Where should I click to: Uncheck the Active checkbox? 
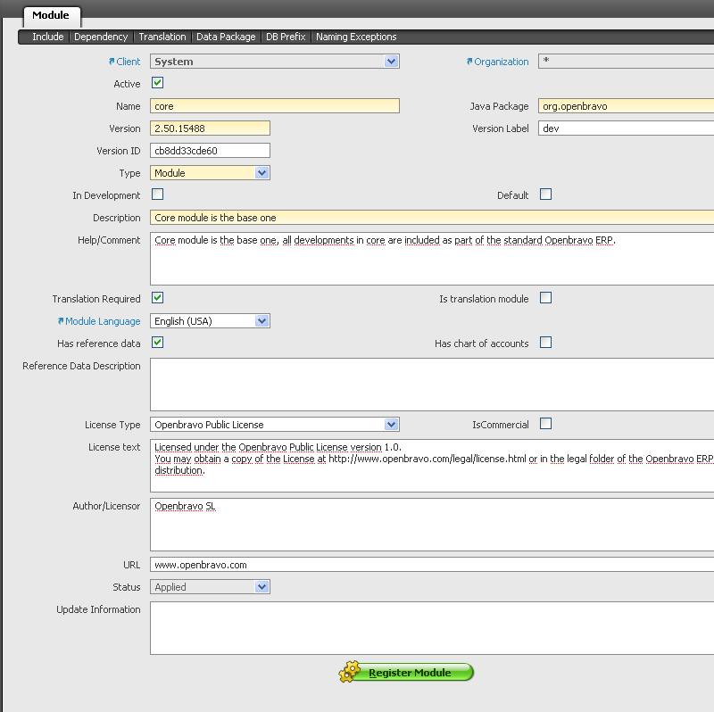(158, 83)
